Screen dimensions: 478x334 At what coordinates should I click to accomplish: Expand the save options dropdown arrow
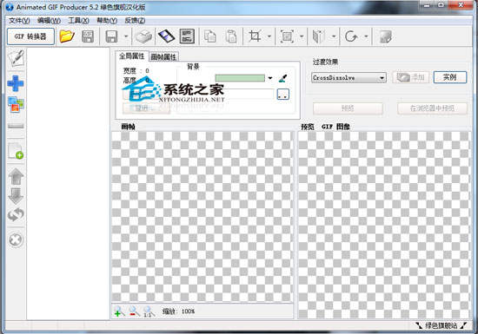(126, 36)
